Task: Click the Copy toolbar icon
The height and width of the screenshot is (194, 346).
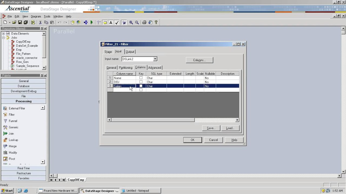Action: [x=46, y=23]
